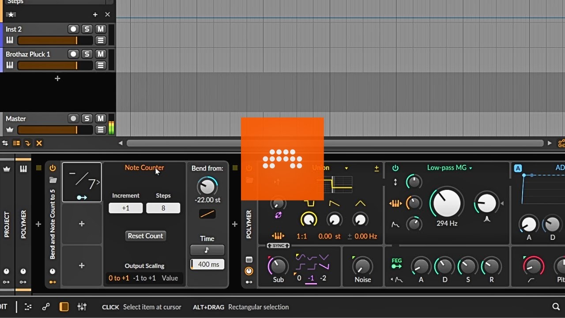Click the horizontal scrollbar left arrow
The width and height of the screenshot is (565, 318).
coord(121,143)
